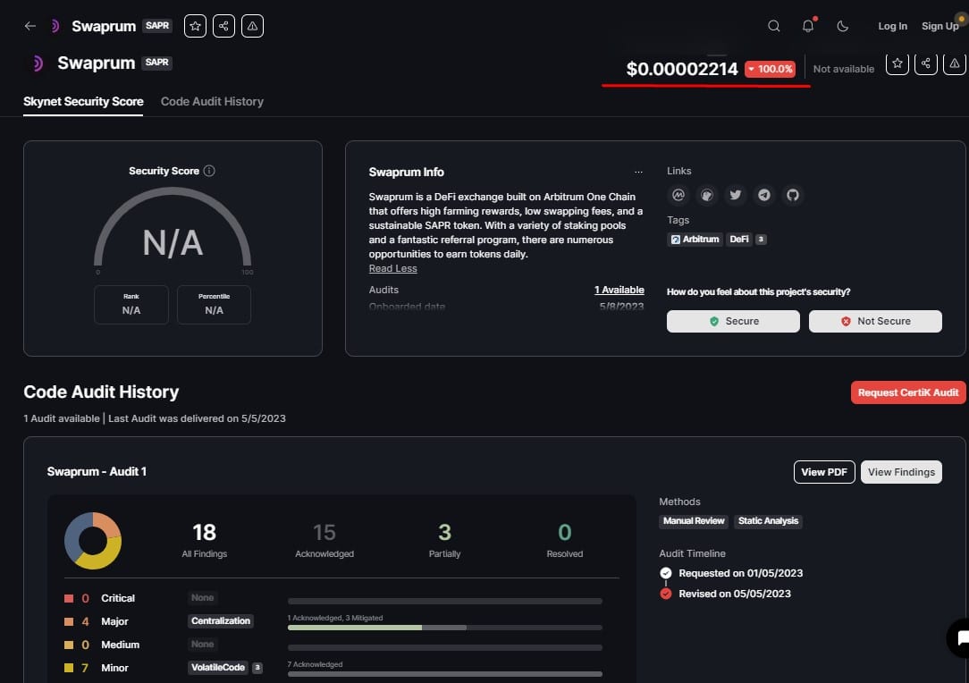Click Log In
This screenshot has width=969, height=683.
(x=892, y=26)
